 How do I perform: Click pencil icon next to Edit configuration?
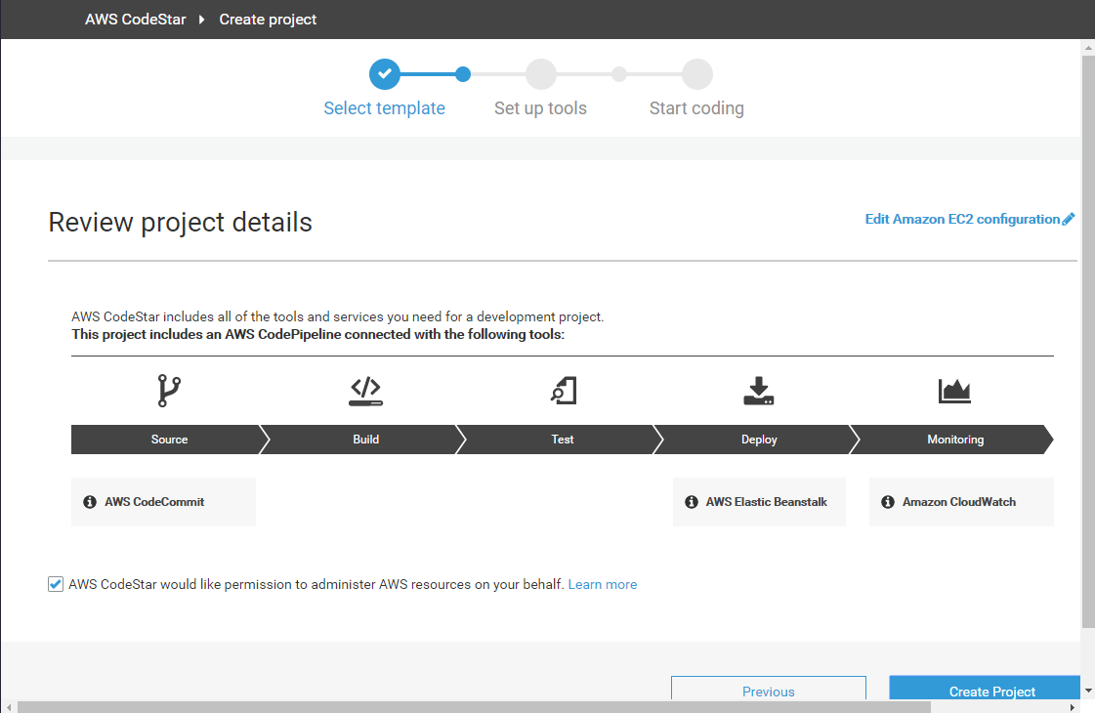click(1069, 220)
